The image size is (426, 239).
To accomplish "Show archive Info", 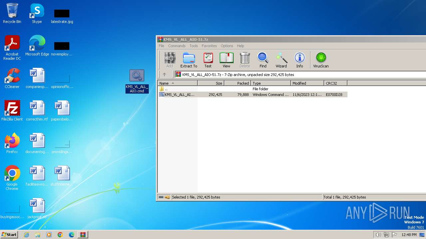I will click(300, 60).
